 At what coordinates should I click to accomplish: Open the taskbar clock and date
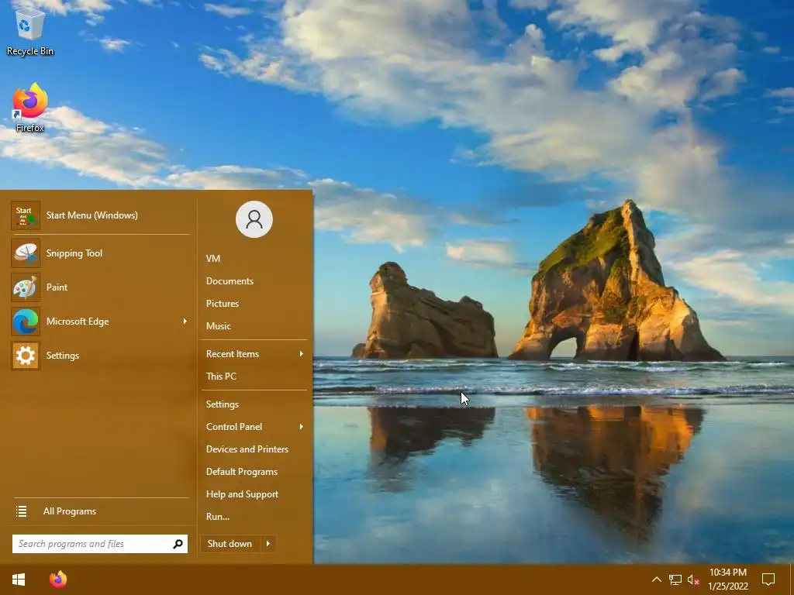[727, 580]
